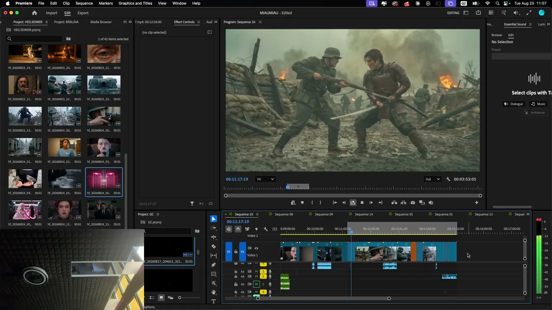Select the Razor tool
Image resolution: width=552 pixels, height=310 pixels.
tap(213, 246)
